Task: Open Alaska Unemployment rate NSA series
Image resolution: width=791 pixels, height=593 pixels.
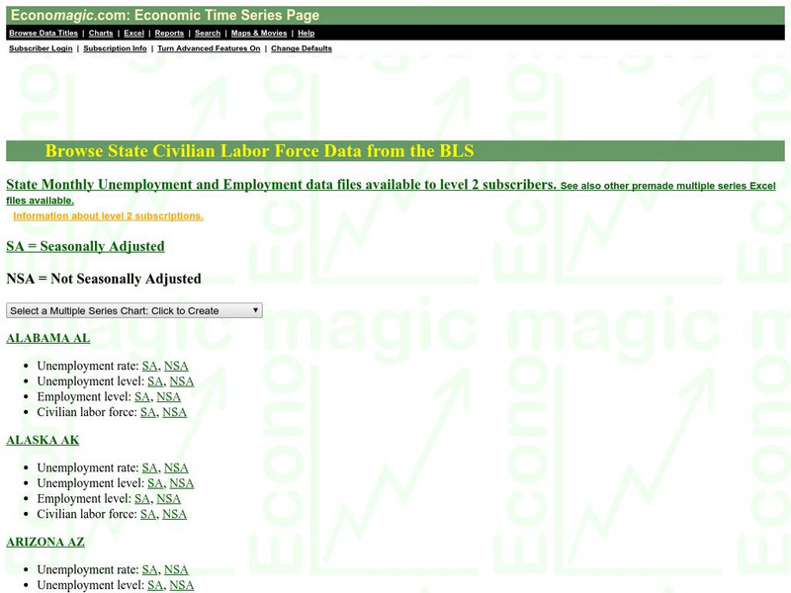Action: coord(176,467)
